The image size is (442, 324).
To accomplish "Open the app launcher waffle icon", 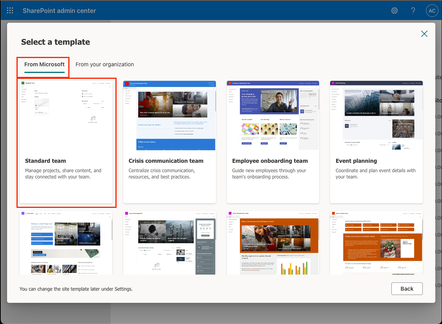I will pos(10,11).
